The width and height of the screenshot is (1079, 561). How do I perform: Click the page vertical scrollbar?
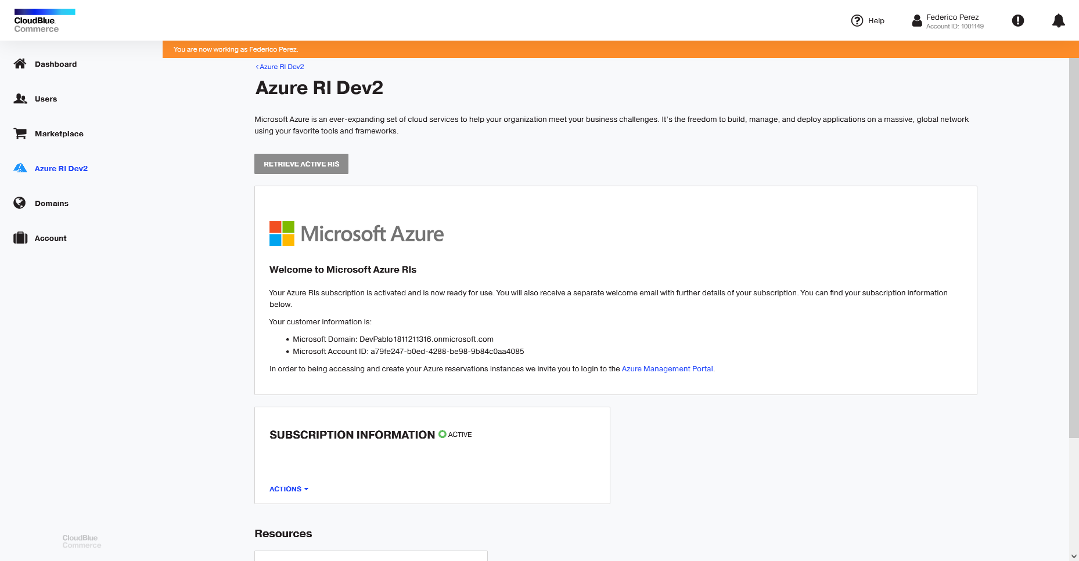pyautogui.click(x=1073, y=248)
